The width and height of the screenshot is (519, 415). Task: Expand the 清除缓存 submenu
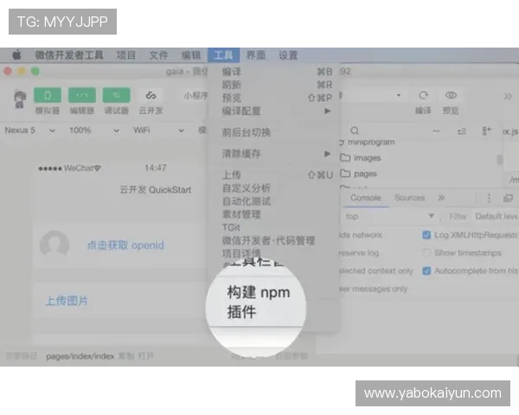coord(273,154)
